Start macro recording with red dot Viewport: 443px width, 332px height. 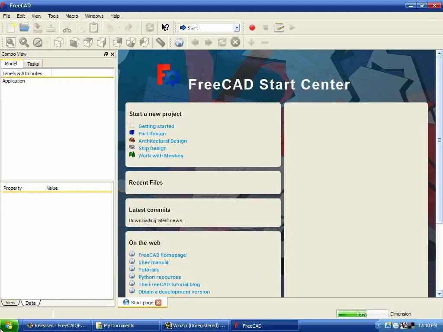[252, 28]
